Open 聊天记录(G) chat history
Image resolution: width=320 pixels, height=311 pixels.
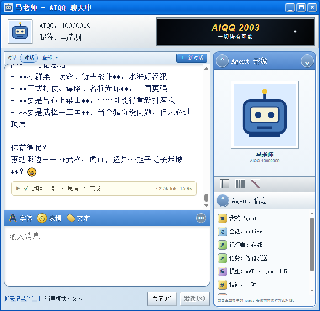pyautogui.click(x=23, y=299)
